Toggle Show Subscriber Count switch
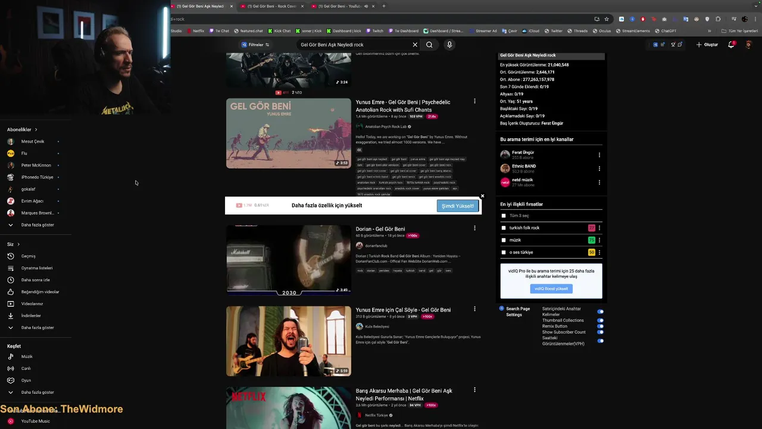The width and height of the screenshot is (762, 429). 600,332
